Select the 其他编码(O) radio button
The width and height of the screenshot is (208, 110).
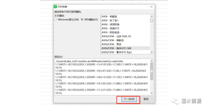(82, 20)
